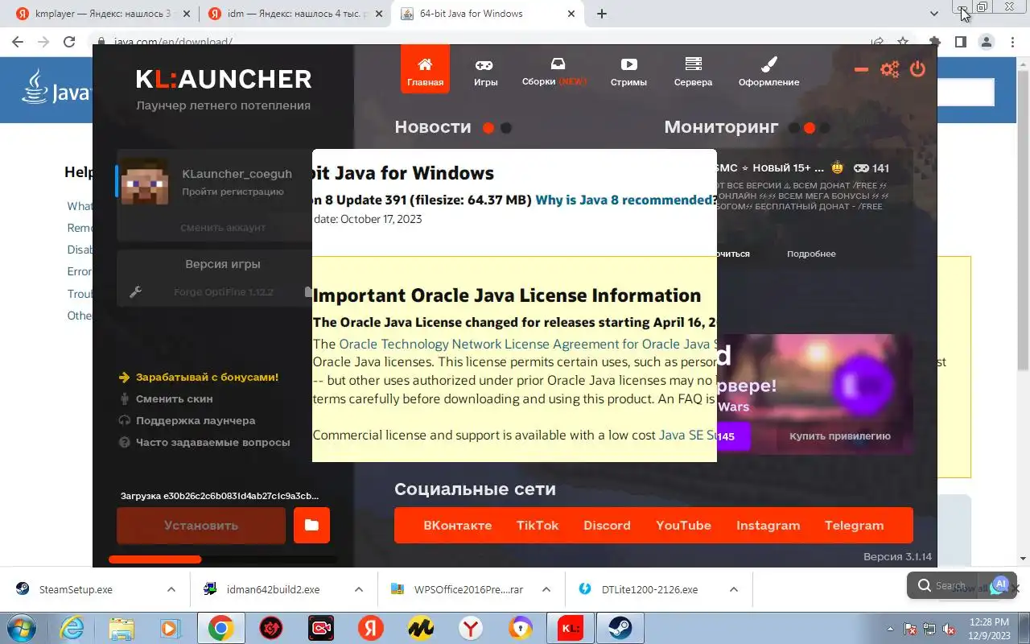Click KLauncher's orange power icon
This screenshot has height=644, width=1030.
[x=917, y=69]
